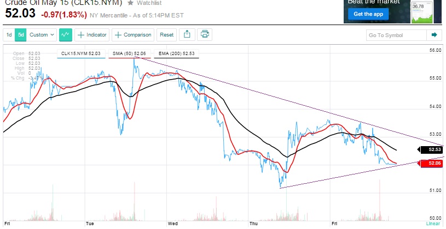Click the Go To Symbol arrow button
The width and height of the screenshot is (446, 229).
tap(435, 35)
